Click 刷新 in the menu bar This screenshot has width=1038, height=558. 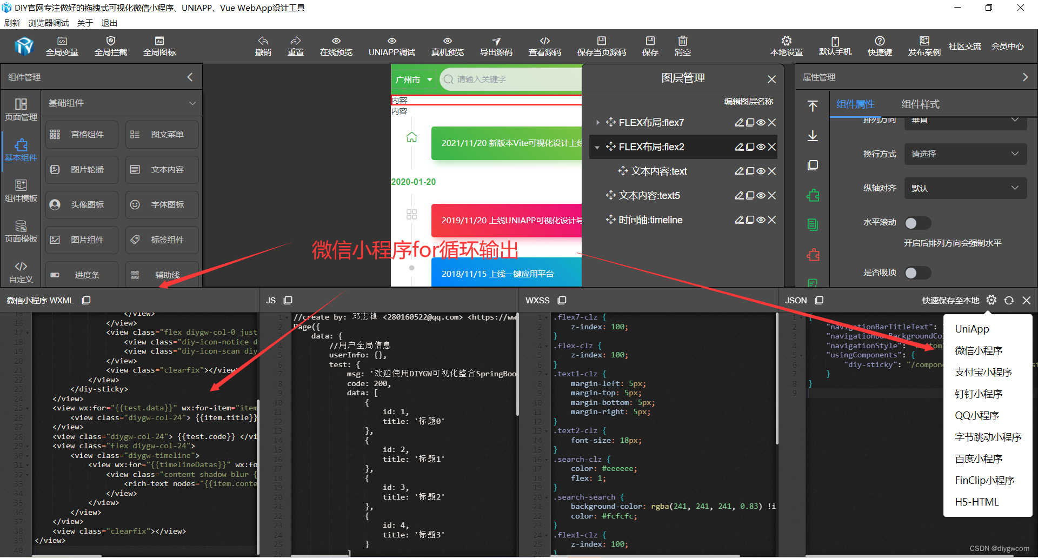click(12, 23)
